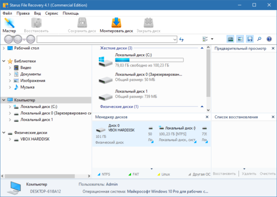The width and height of the screenshot is (277, 197).
Task: Click the C: drive usage bar
Action: pyautogui.click(x=149, y=60)
